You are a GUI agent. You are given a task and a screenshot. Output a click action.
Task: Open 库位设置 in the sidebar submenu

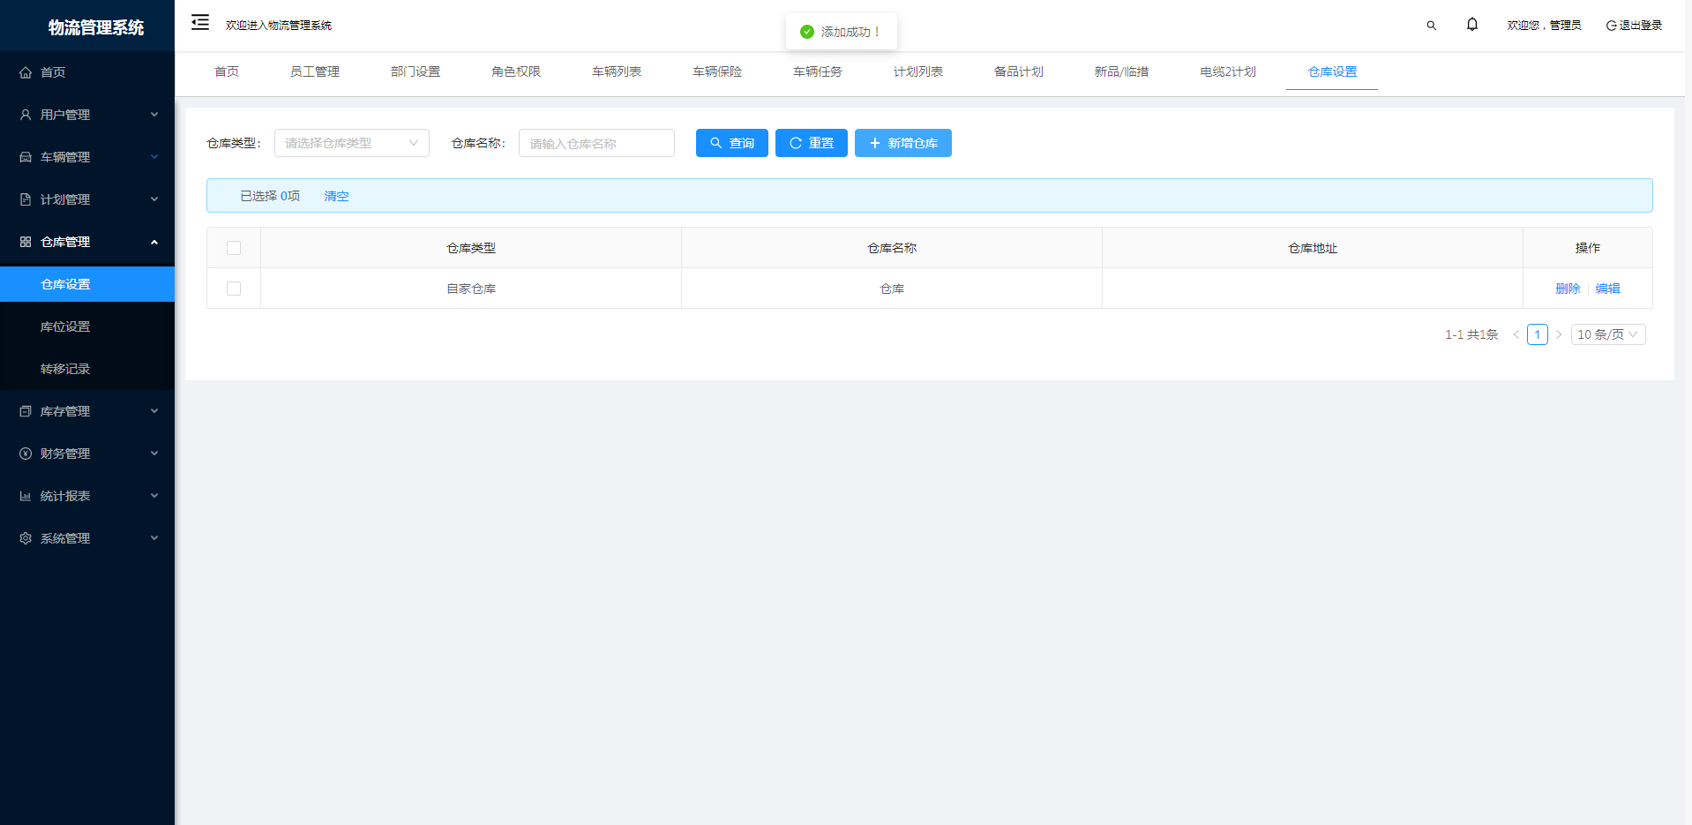coord(87,326)
